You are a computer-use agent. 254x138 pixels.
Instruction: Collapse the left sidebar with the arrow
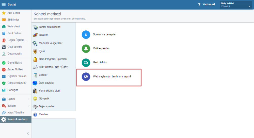(28, 133)
